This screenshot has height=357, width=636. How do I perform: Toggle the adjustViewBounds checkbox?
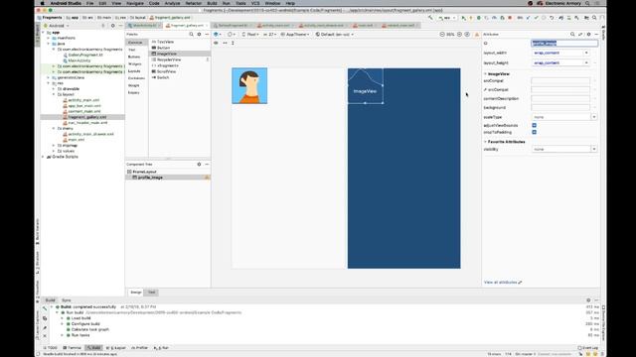pos(535,126)
